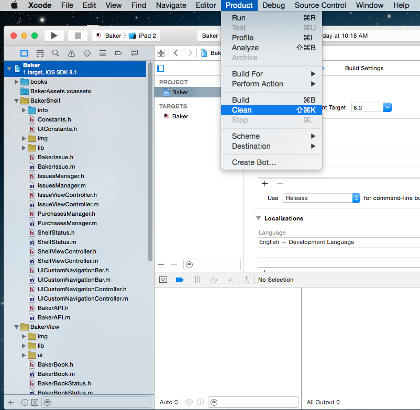Choose Build from Product menu
Viewport: 420px width, 410px height.
click(x=271, y=100)
